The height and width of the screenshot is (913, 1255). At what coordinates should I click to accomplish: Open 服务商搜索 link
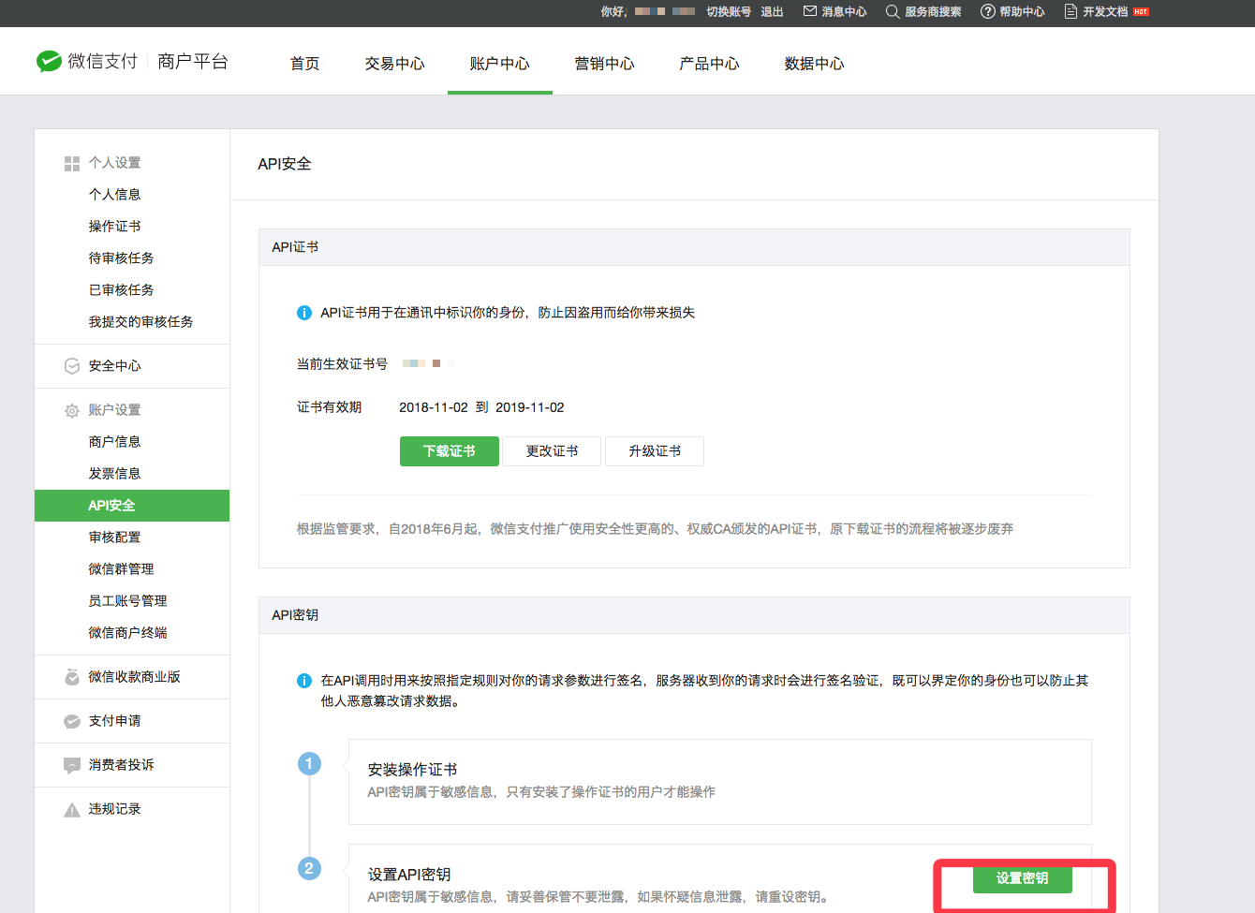click(933, 11)
